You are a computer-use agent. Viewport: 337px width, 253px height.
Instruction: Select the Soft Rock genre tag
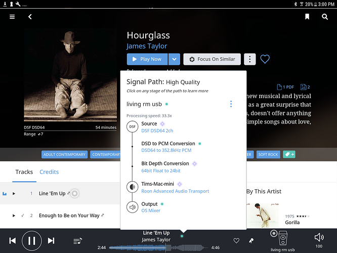268,154
